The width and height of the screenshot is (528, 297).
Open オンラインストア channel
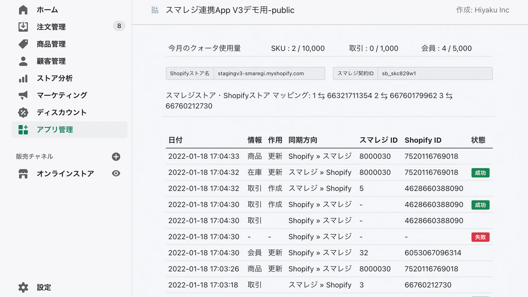pos(65,174)
